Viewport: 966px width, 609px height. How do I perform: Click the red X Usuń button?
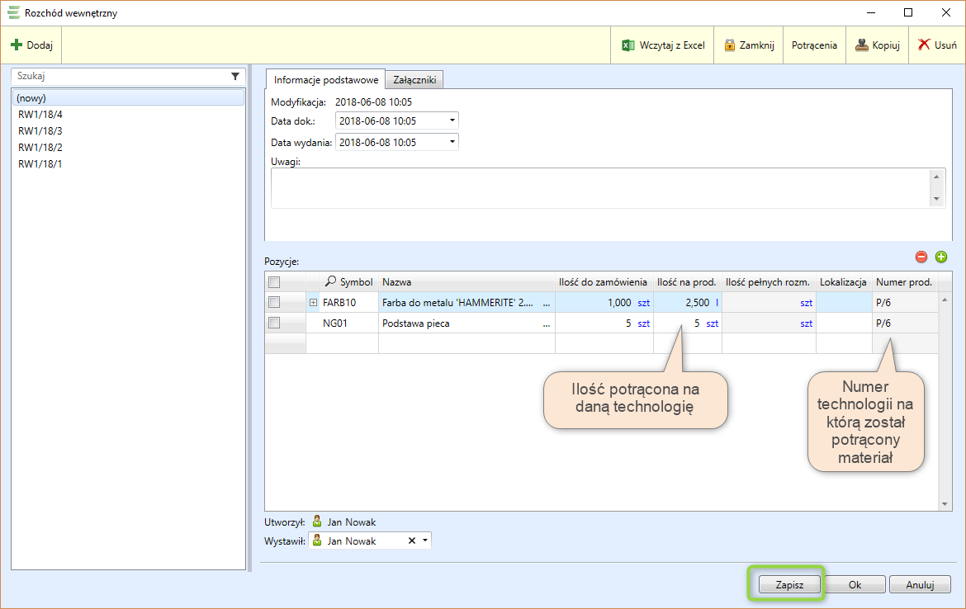pos(937,45)
